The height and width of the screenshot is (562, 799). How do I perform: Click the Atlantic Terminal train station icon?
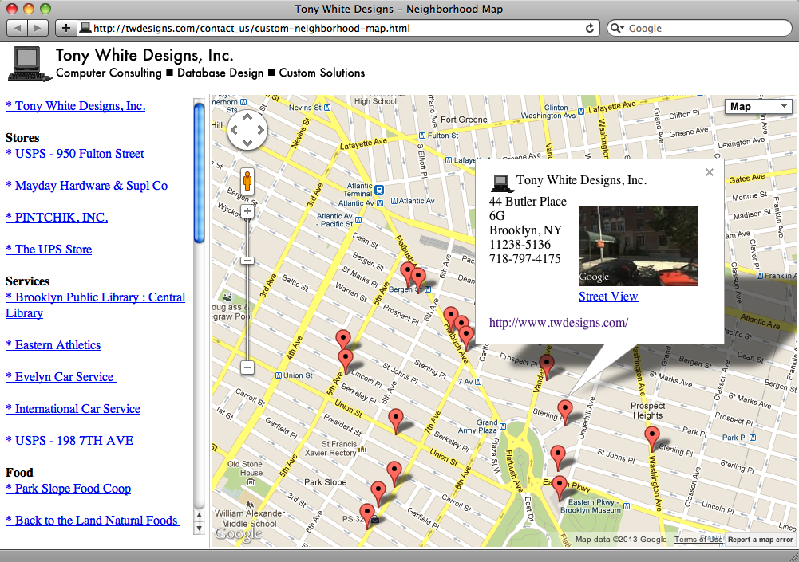point(378,190)
